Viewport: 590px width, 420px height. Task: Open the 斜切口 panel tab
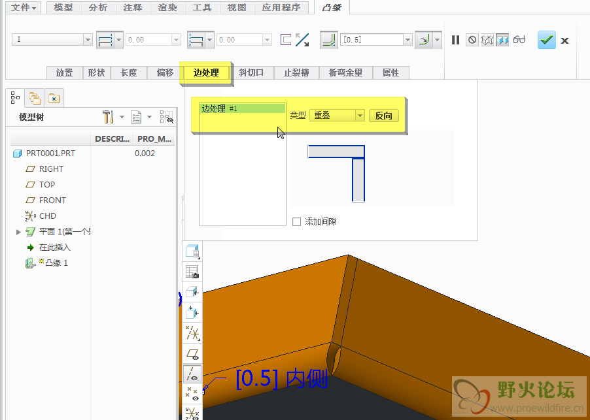click(x=251, y=73)
